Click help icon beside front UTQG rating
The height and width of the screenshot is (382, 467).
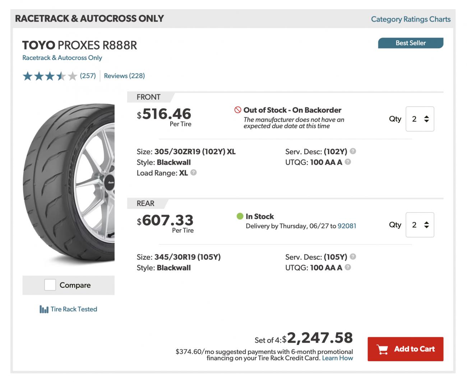[x=348, y=162]
